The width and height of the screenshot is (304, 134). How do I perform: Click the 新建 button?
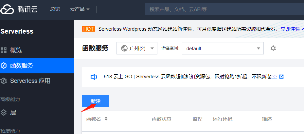coord(96,101)
